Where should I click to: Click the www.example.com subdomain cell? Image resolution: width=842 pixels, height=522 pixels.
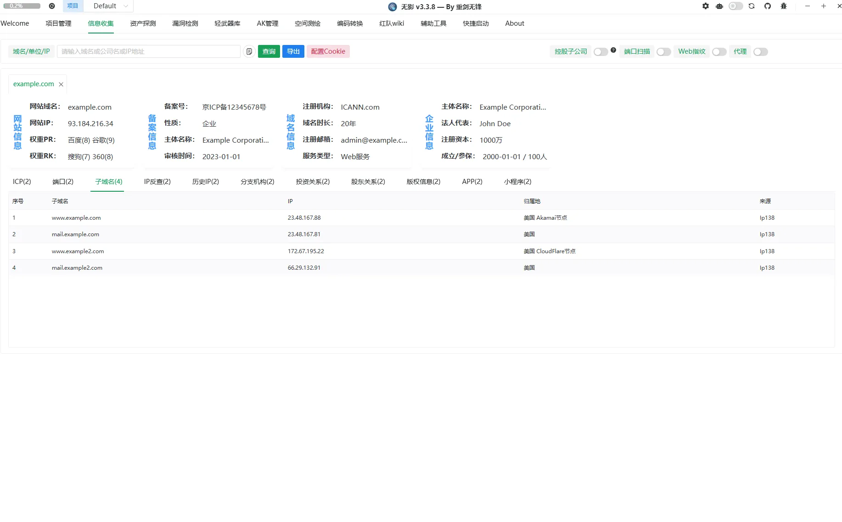76,218
